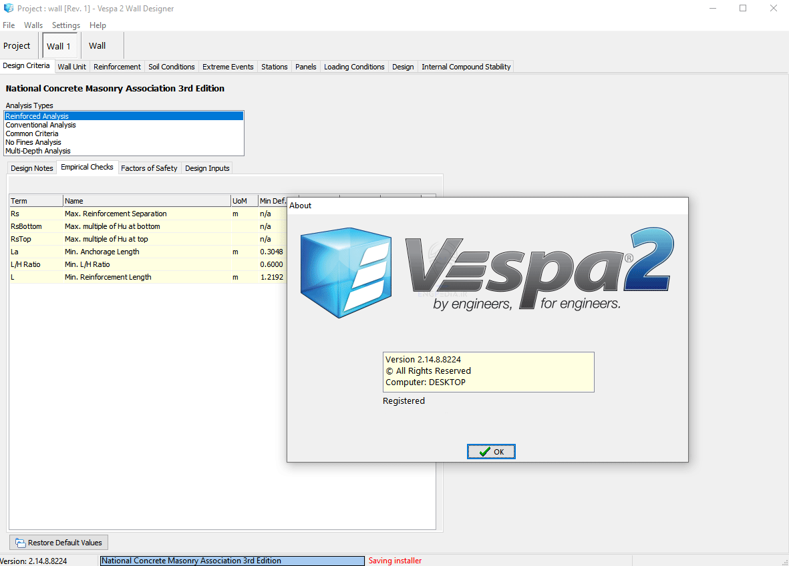
Task: Click Min. Reinforcement Length name cell
Action: click(x=147, y=277)
